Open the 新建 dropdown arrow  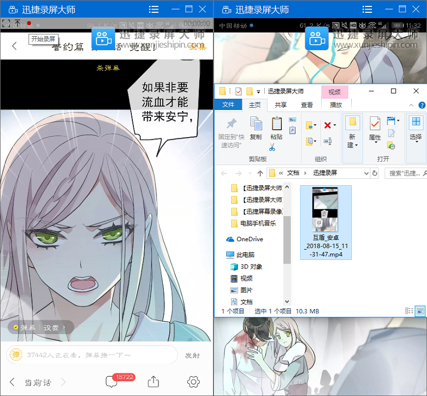point(356,146)
